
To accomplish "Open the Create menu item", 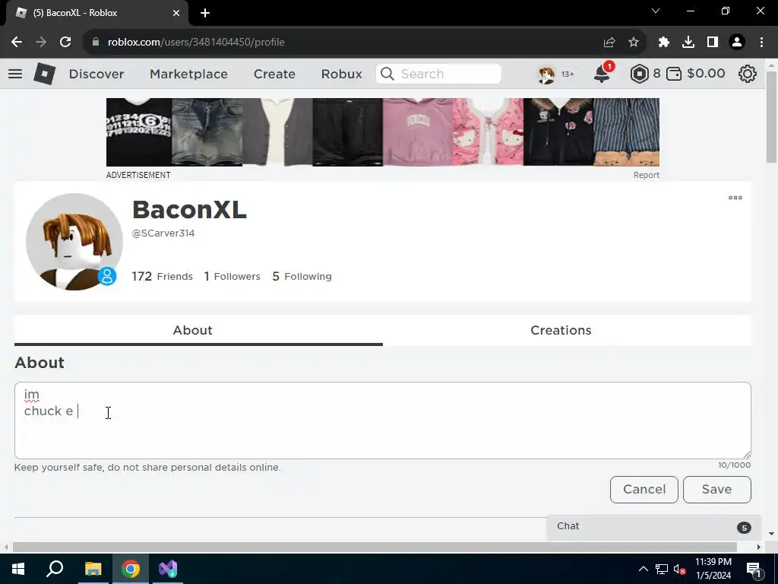I will coord(274,74).
